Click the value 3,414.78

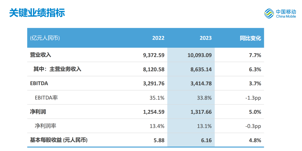coord(201,84)
